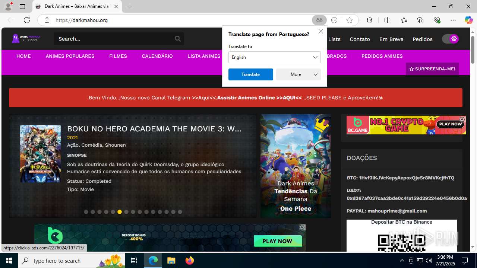Open the Extensions puzzle icon

click(369, 20)
